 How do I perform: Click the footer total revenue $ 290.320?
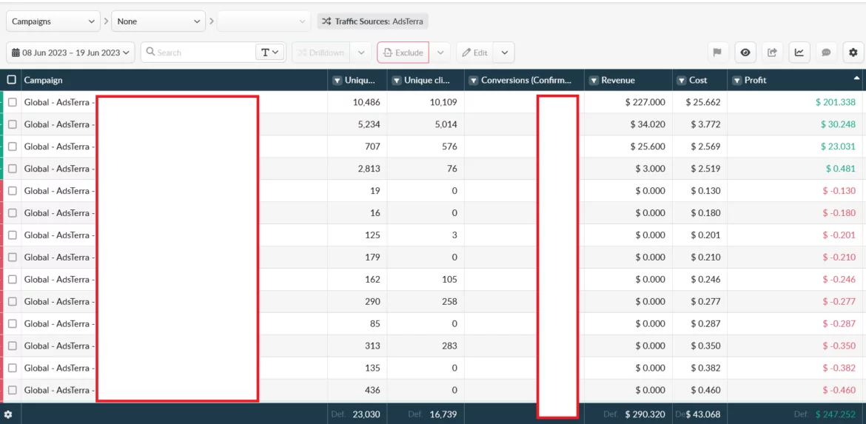[x=645, y=414]
